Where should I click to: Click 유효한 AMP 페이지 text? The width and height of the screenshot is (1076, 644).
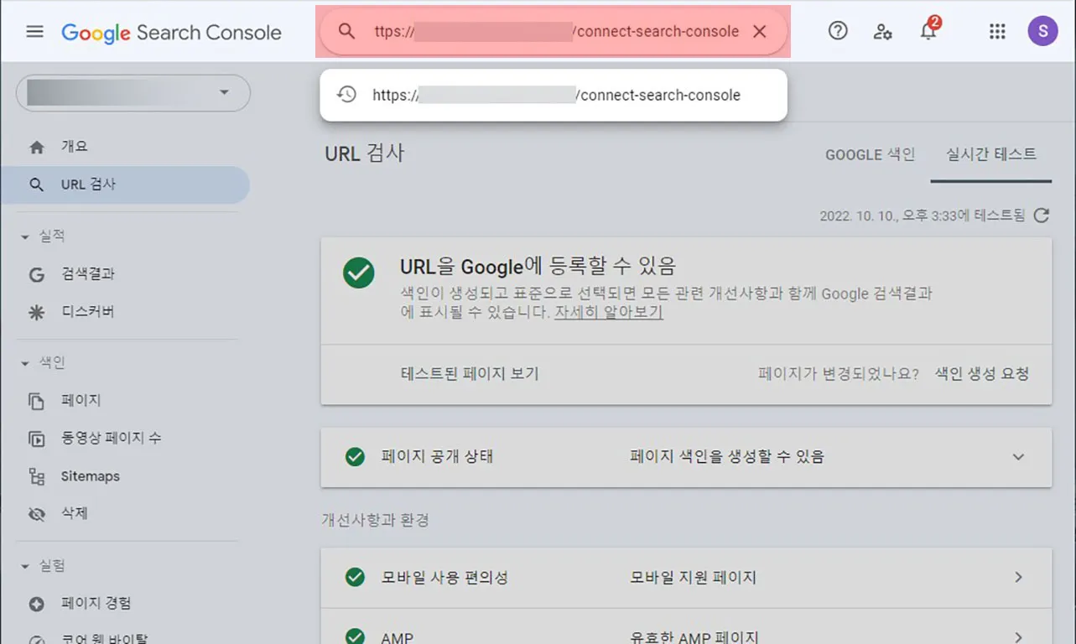(694, 637)
